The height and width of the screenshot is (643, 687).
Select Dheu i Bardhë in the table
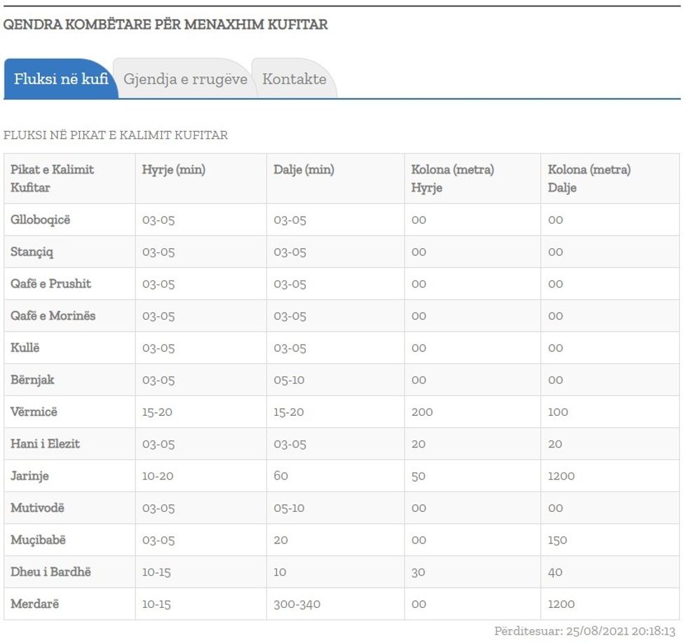click(x=50, y=571)
